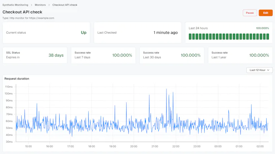Open the Monitors breadcrumb link
This screenshot has height=154, width=275.
pos(40,5)
